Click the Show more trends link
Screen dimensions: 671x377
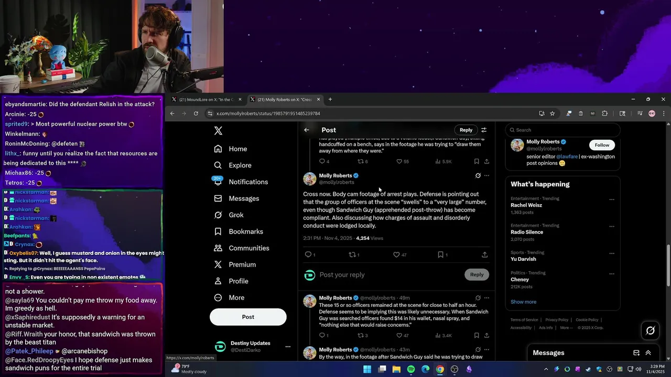[523, 302]
